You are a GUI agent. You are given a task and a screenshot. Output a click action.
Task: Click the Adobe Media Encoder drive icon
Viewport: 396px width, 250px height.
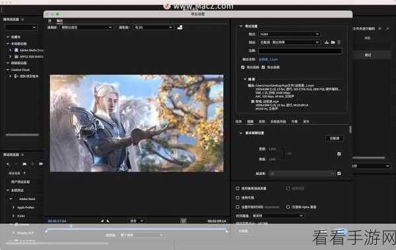coord(16,50)
